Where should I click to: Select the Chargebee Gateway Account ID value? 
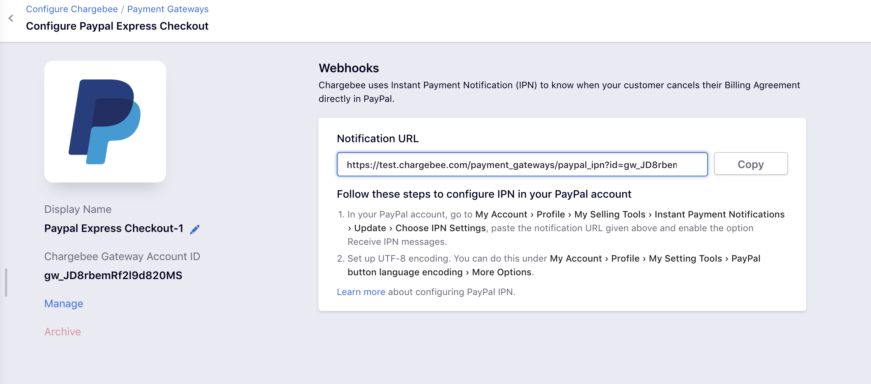point(113,275)
